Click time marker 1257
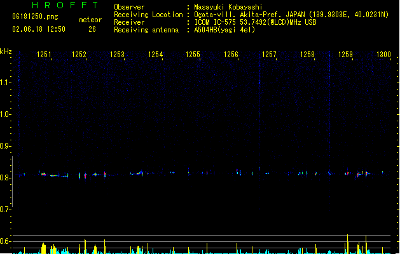 point(269,55)
